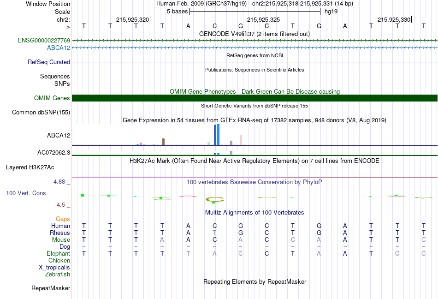Click the AC072062.3 expression label

coord(53,153)
